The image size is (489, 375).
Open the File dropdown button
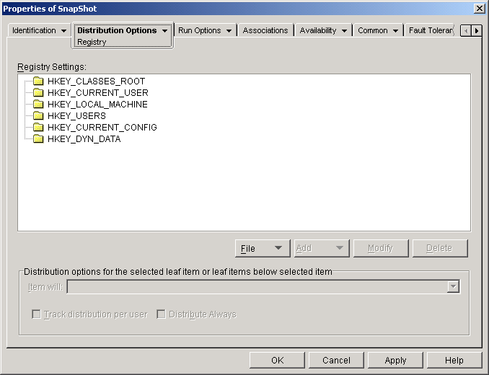click(x=263, y=248)
